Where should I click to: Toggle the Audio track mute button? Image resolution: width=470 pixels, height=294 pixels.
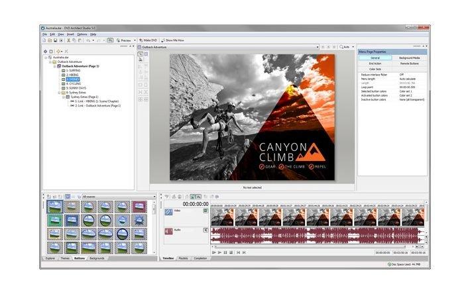coord(206,230)
